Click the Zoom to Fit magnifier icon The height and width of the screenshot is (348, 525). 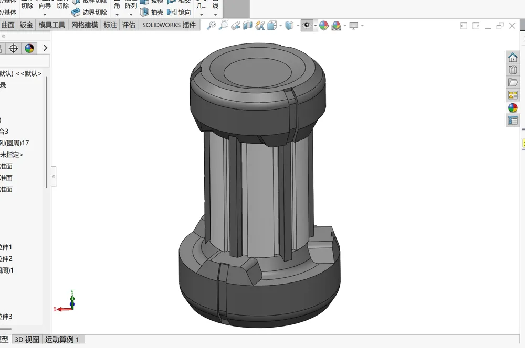point(211,25)
